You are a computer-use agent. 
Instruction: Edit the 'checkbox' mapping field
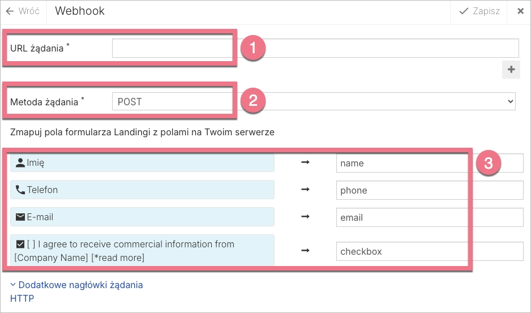point(429,251)
